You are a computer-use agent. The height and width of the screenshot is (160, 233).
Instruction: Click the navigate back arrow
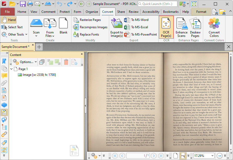81,4
